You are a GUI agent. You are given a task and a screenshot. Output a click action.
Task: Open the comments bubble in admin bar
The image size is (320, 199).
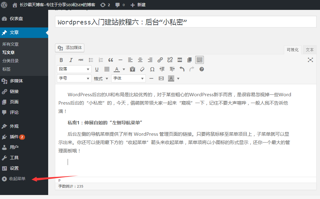(x=120, y=5)
